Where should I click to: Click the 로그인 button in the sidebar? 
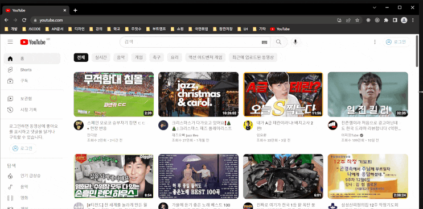click(23, 148)
